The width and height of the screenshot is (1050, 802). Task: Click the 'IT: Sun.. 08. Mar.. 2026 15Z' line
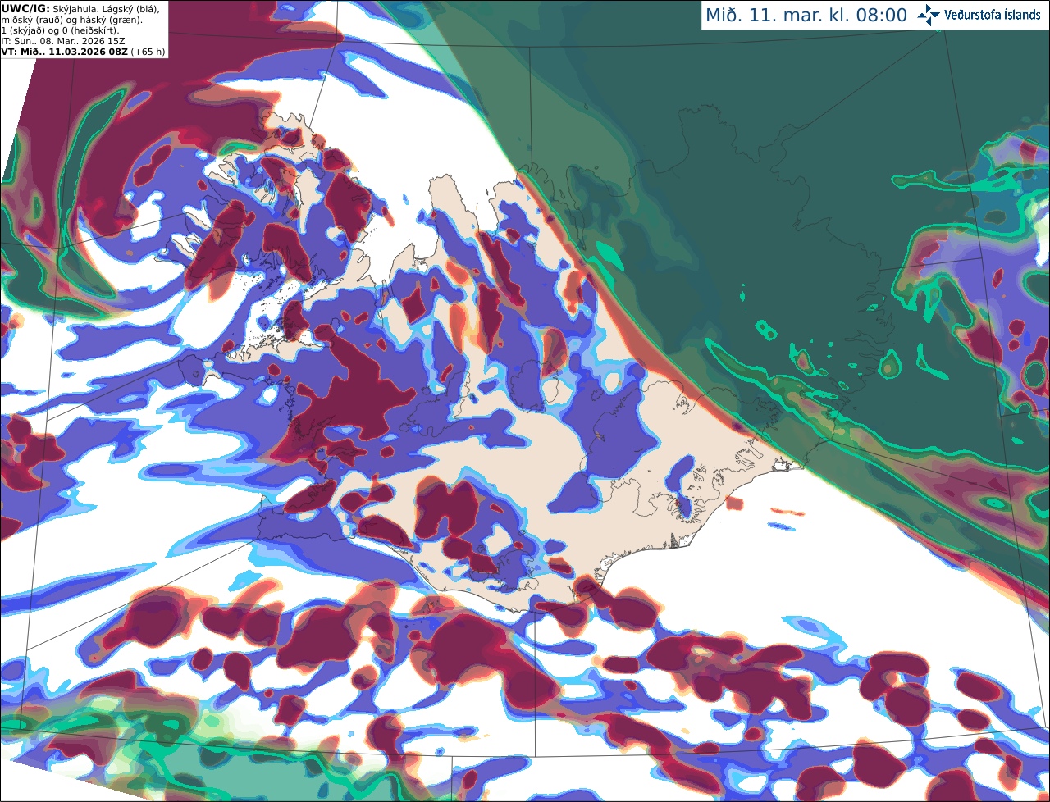[x=63, y=40]
